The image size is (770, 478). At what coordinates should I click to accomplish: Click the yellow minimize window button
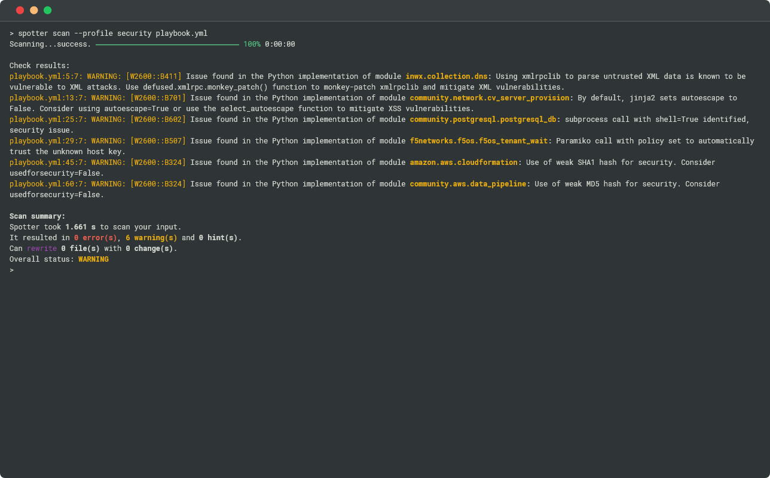33,10
